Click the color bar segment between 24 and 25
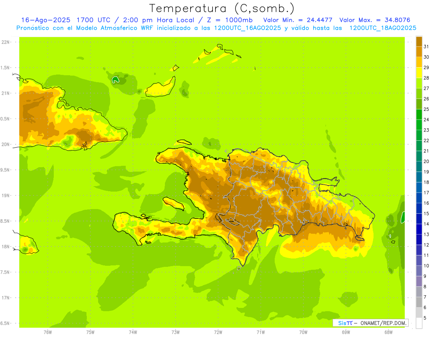 pos(419,114)
